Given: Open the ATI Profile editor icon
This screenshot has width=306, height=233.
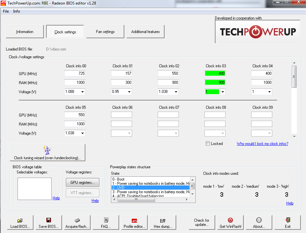Looking at the screenshot, I should point(134,220).
